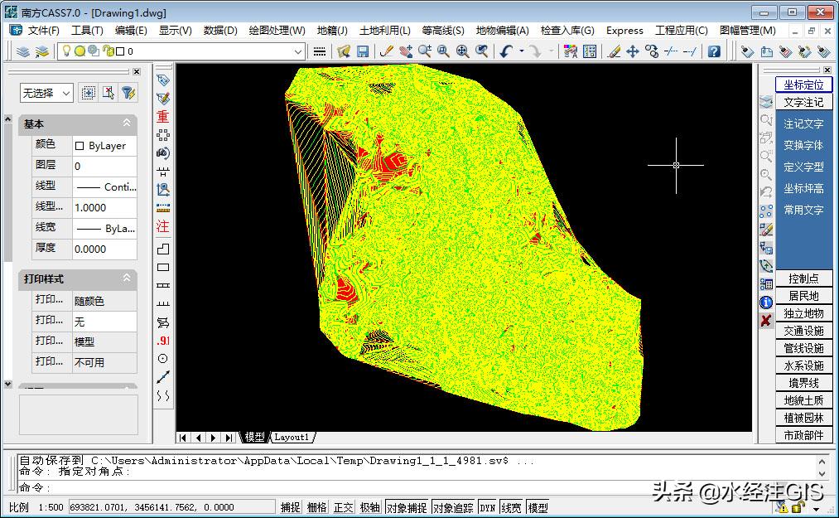Toggle 正交 ortho mode in status bar
The height and width of the screenshot is (518, 839).
click(343, 507)
